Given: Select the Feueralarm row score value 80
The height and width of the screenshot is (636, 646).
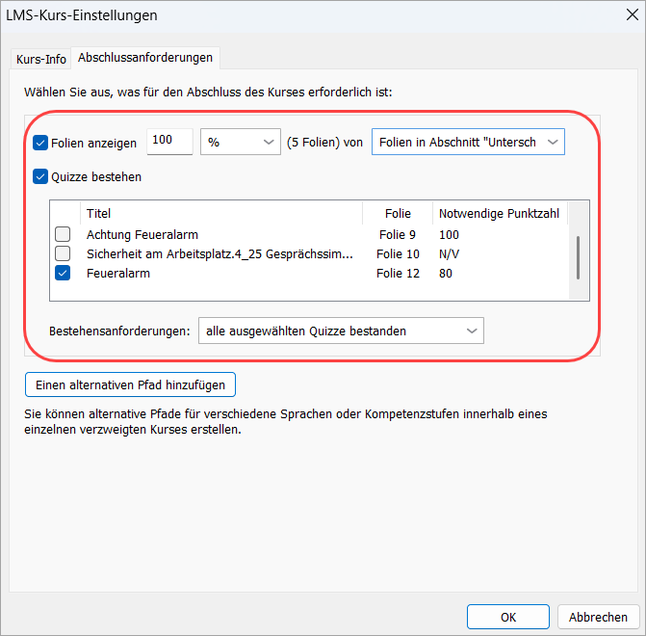Looking at the screenshot, I should click(x=446, y=274).
